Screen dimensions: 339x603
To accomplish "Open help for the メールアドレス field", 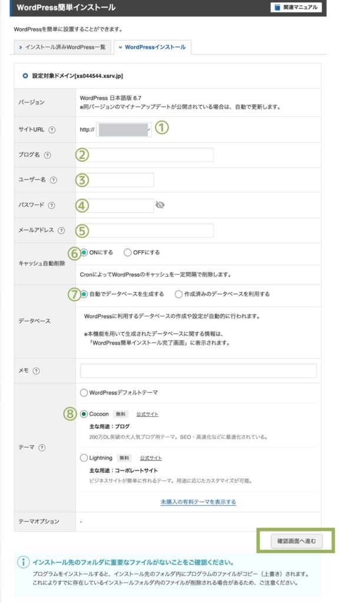I will click(61, 230).
